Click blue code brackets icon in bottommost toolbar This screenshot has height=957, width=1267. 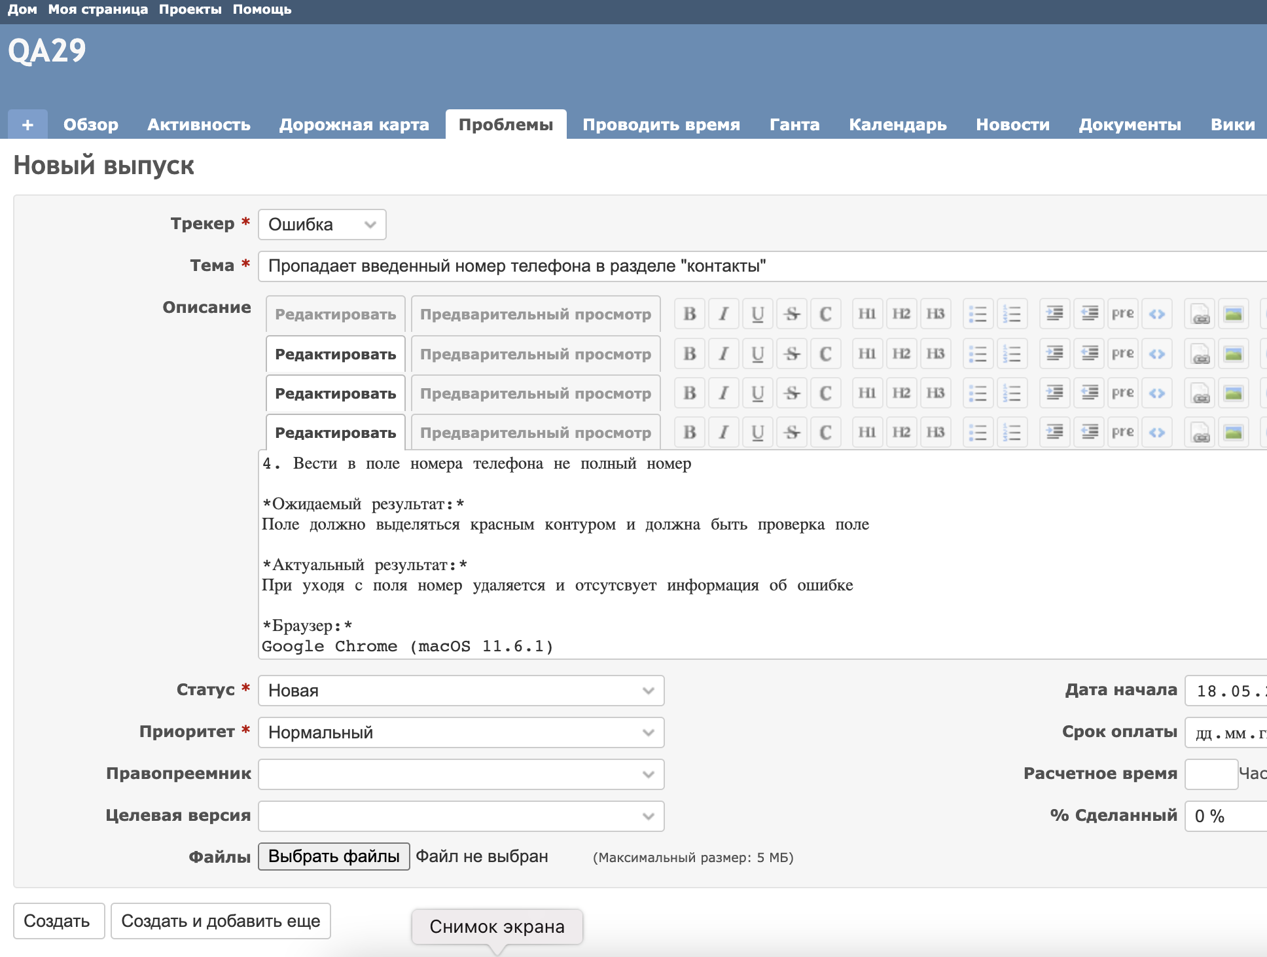point(1157,432)
